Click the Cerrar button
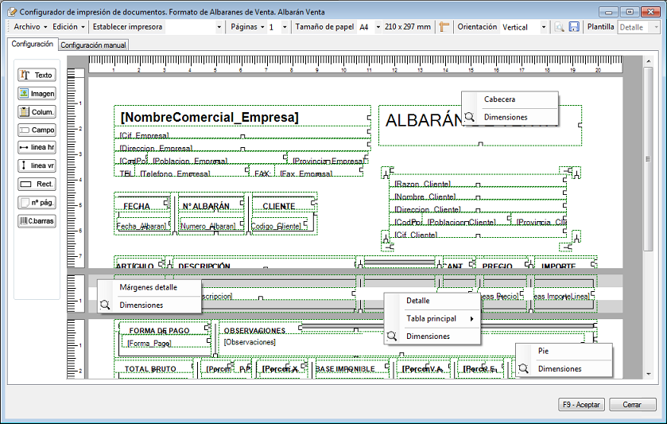 tap(632, 405)
